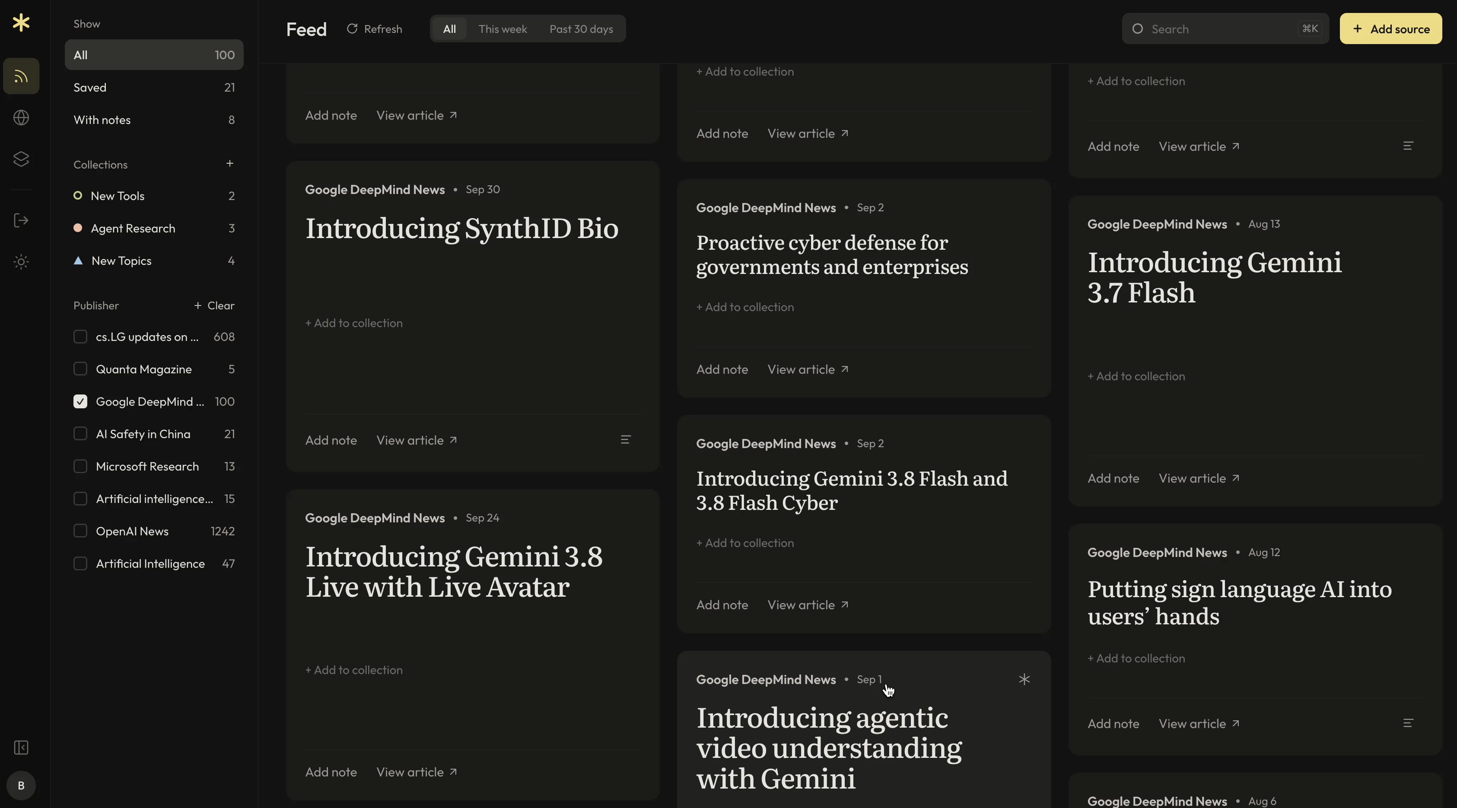Show Saved items filter

point(154,88)
